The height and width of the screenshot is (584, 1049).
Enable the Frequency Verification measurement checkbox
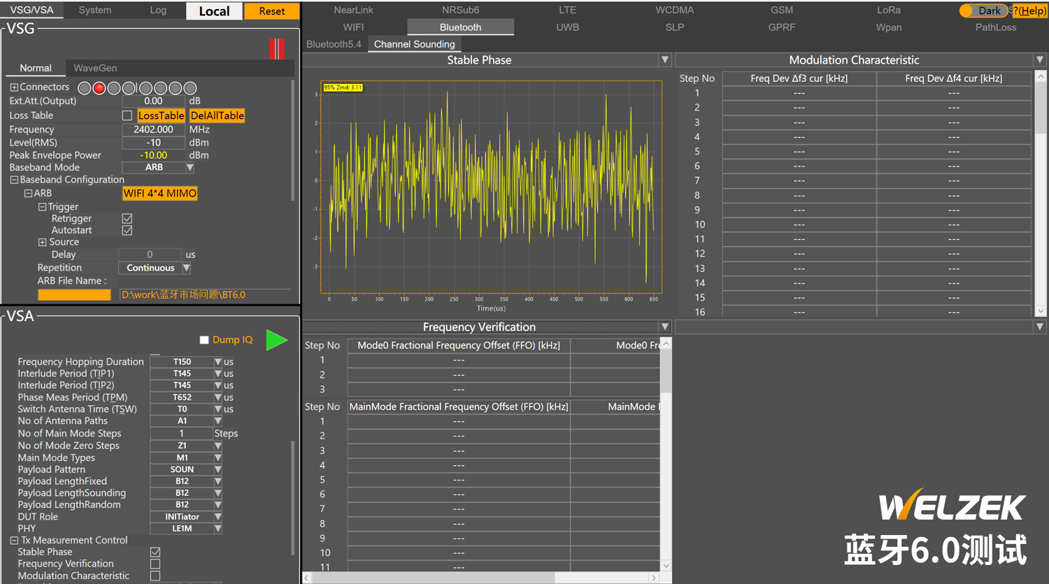point(155,564)
